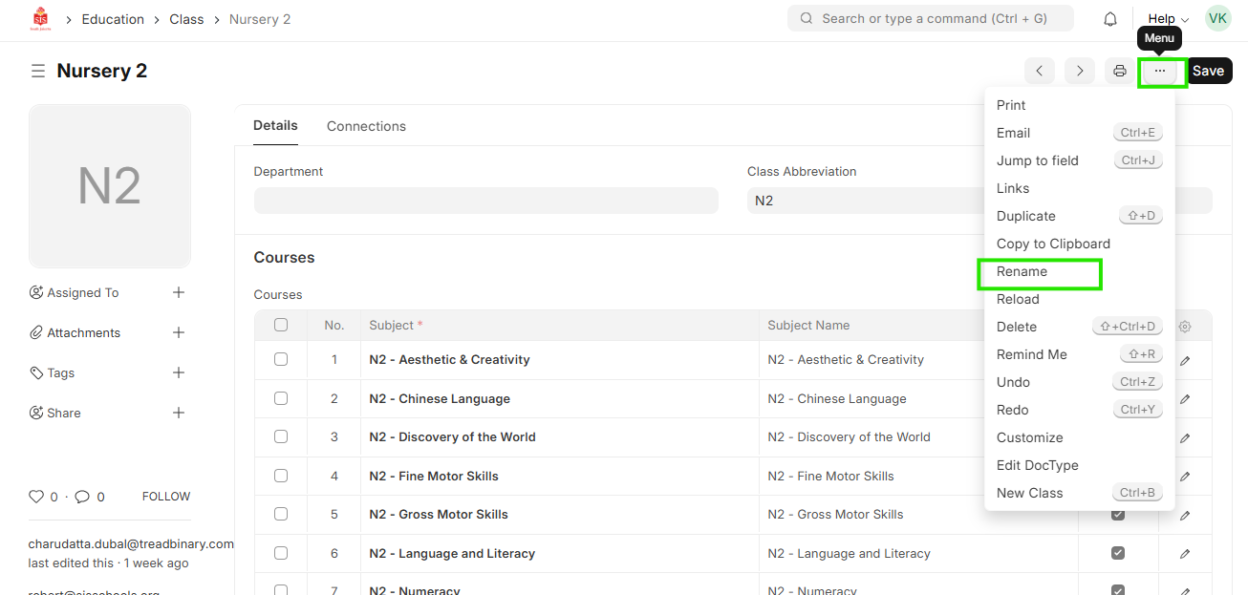Choose Rename from the menu
Screen dimensions: 1248x595
(x=1022, y=272)
